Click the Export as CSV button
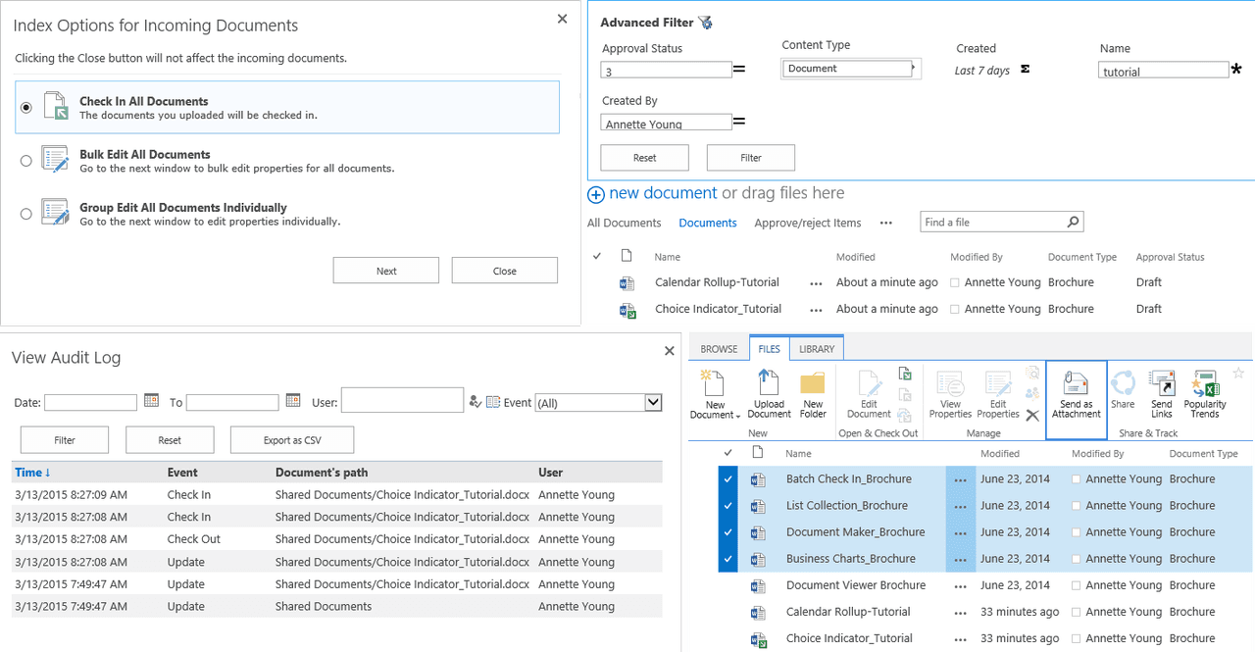The image size is (1255, 652). (x=292, y=440)
